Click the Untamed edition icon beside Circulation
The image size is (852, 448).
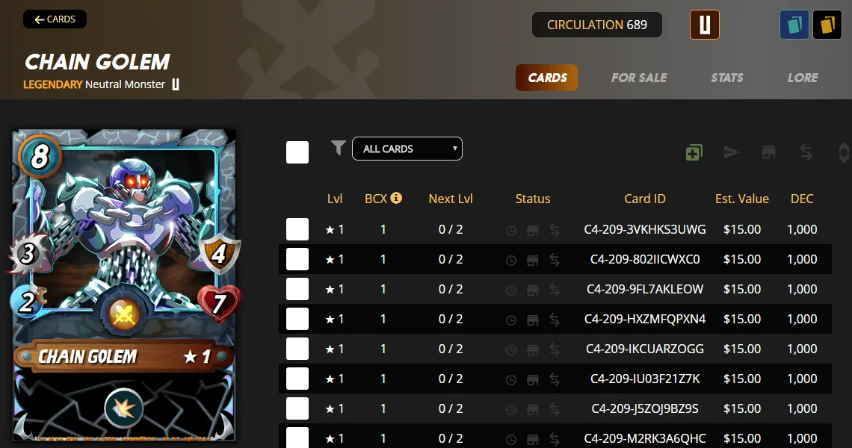pyautogui.click(x=705, y=25)
